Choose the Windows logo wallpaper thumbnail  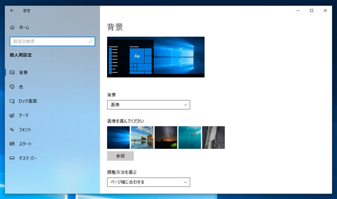(x=118, y=137)
